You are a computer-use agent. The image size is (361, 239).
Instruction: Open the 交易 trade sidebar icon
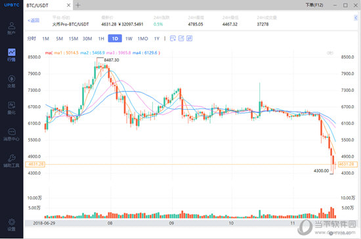[x=12, y=81]
